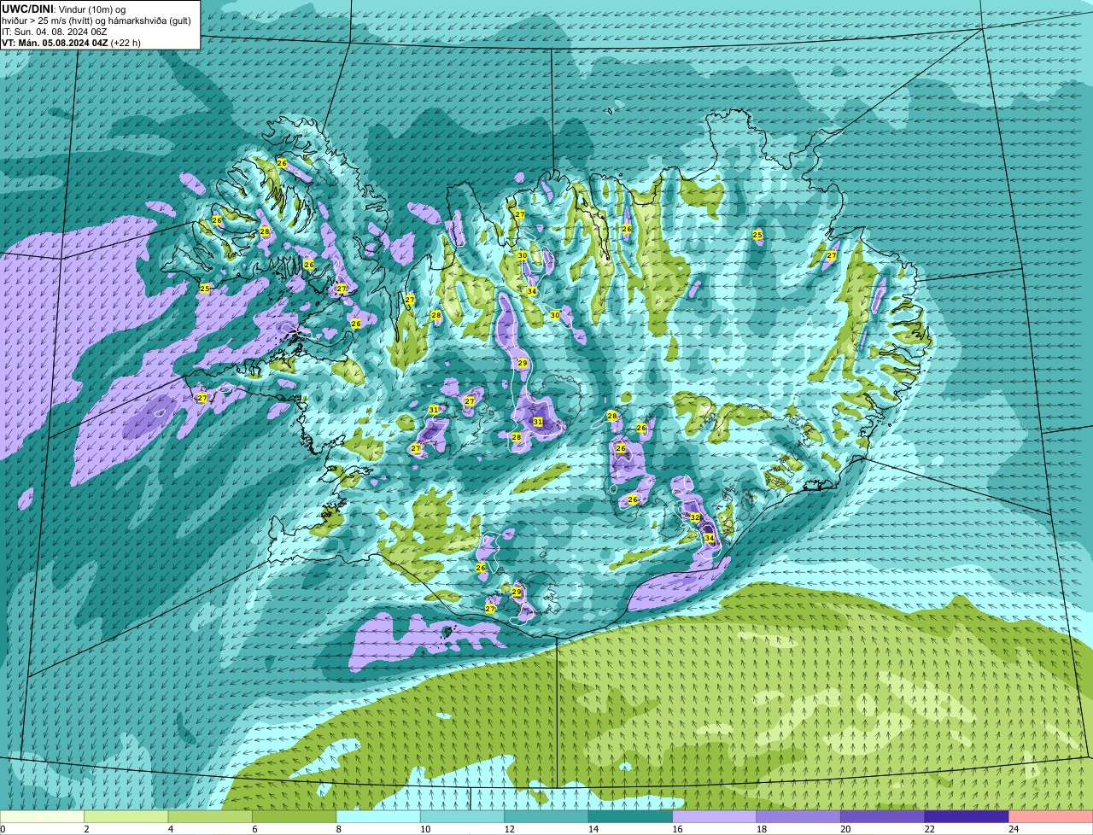The height and width of the screenshot is (835, 1093).
Task: Click the 22–24 m/s dark indigo legend swatch
Action: point(967,816)
